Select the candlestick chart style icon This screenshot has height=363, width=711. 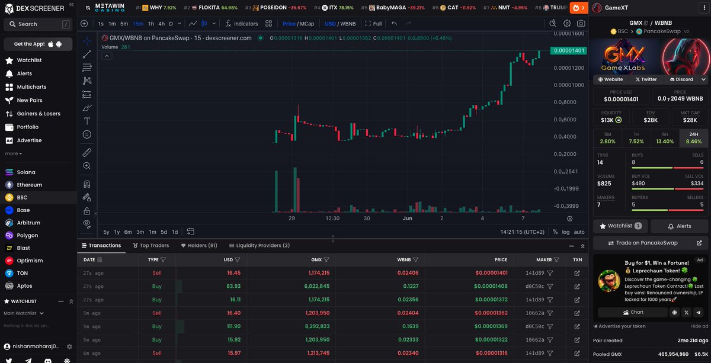tap(205, 24)
